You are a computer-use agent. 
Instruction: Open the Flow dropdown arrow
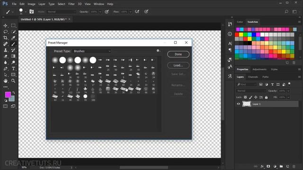(131, 12)
